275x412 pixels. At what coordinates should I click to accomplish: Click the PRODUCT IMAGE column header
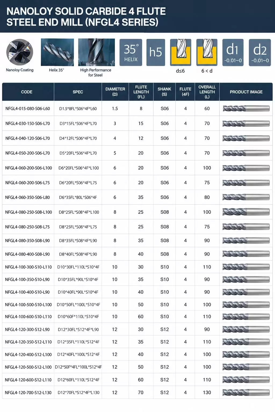click(x=246, y=92)
